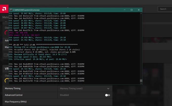This screenshot has height=106, width=172.
Task: Click the 'Effective speed: 29.20 MH/s' line
Action: pyautogui.click(x=38, y=59)
